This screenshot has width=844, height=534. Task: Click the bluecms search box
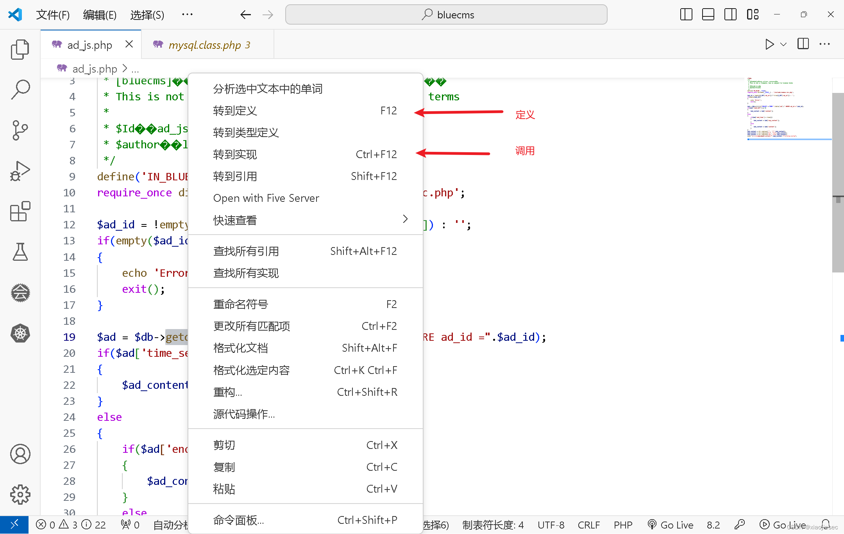(446, 14)
